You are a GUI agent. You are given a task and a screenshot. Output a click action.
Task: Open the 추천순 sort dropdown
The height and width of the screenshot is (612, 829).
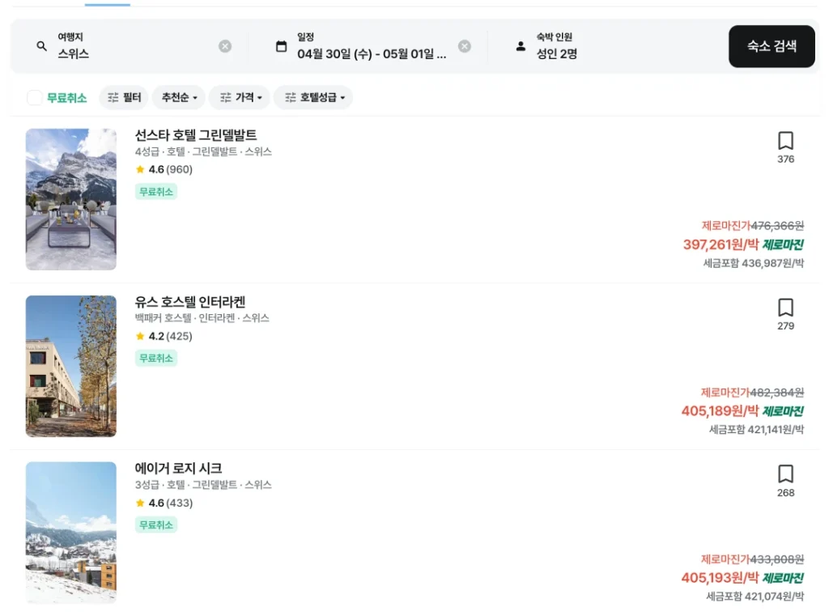pyautogui.click(x=178, y=97)
